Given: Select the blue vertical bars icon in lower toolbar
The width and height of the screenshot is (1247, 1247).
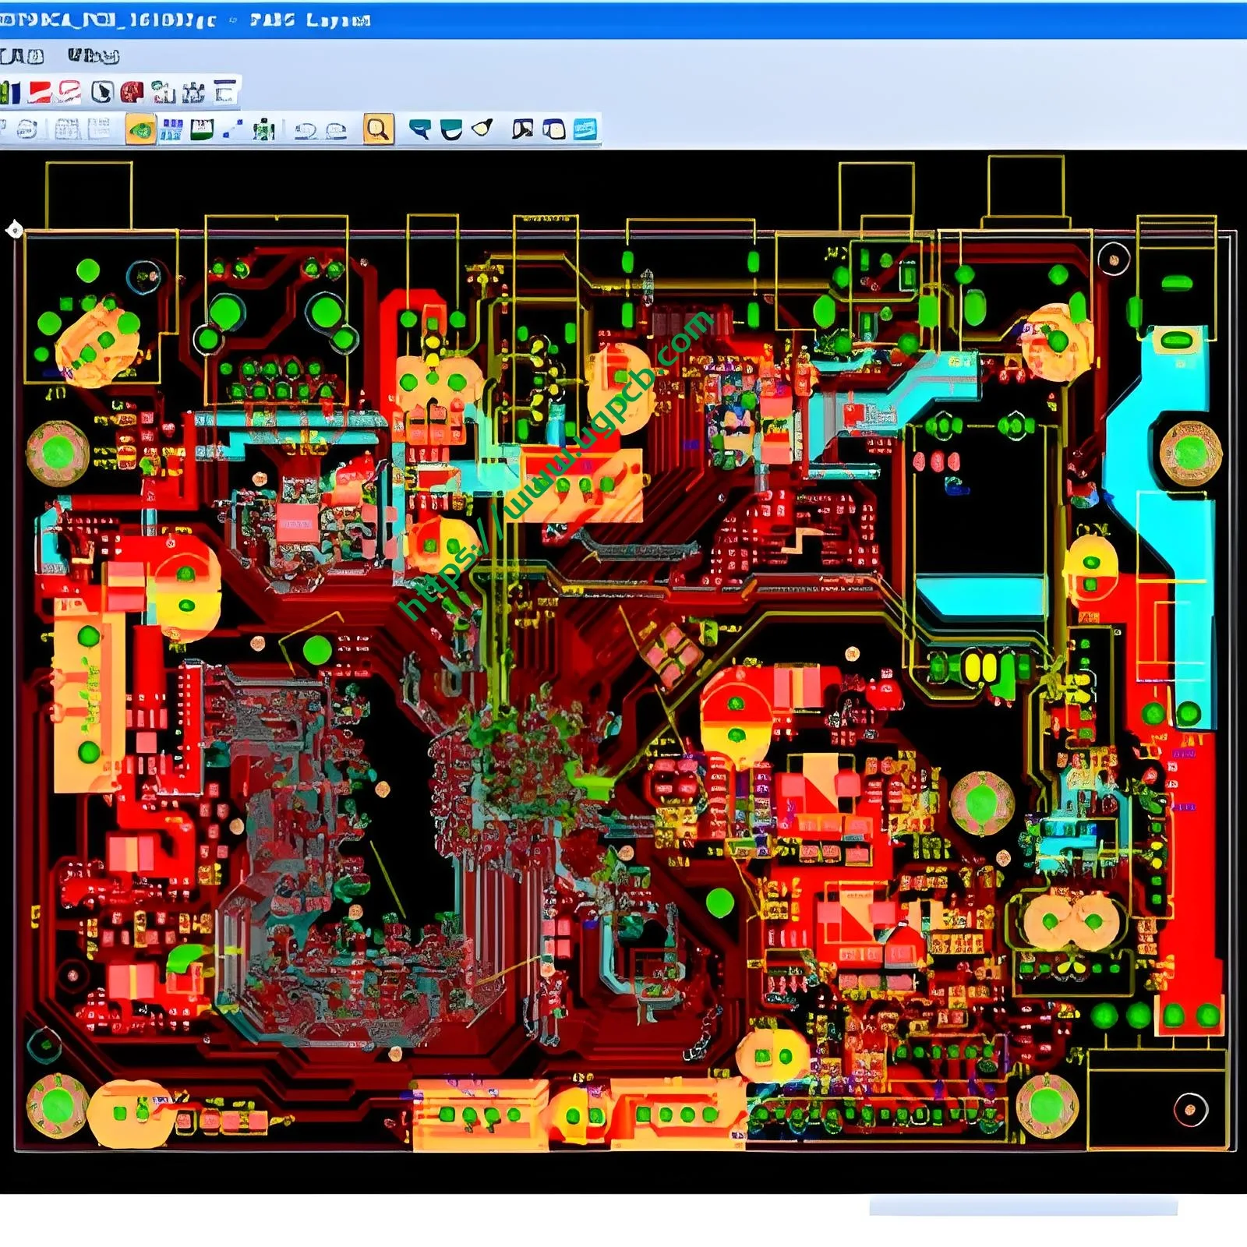Looking at the screenshot, I should coord(171,129).
